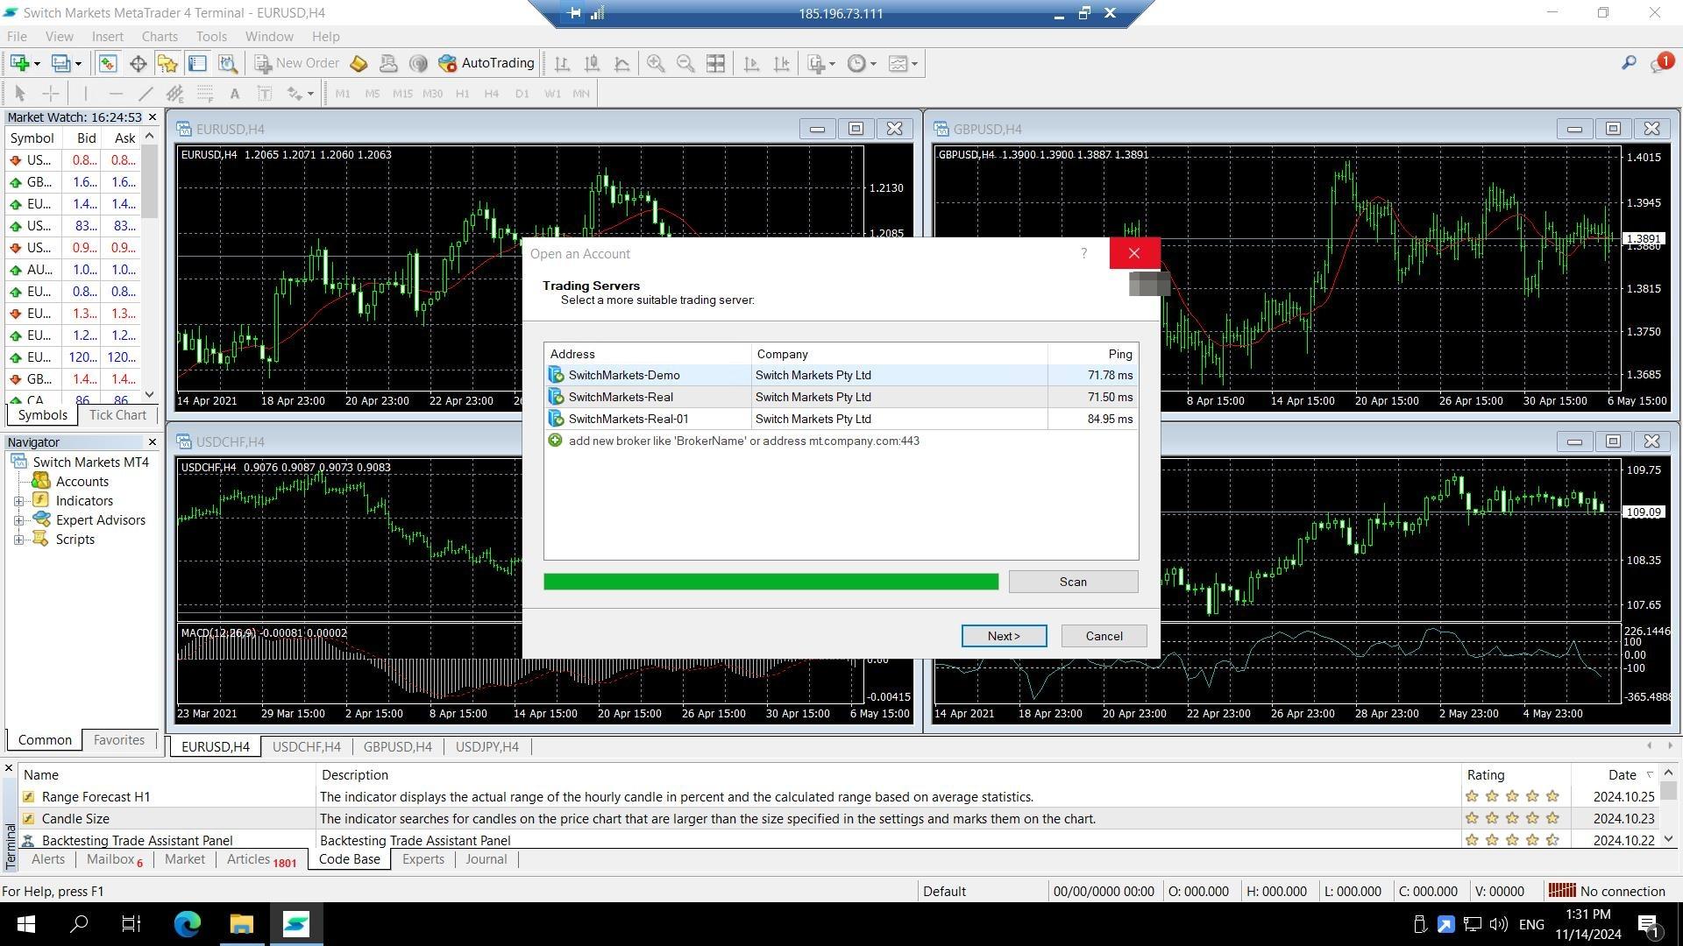Click the Zoom In magnifier icon
This screenshot has height=946, width=1683.
656,63
